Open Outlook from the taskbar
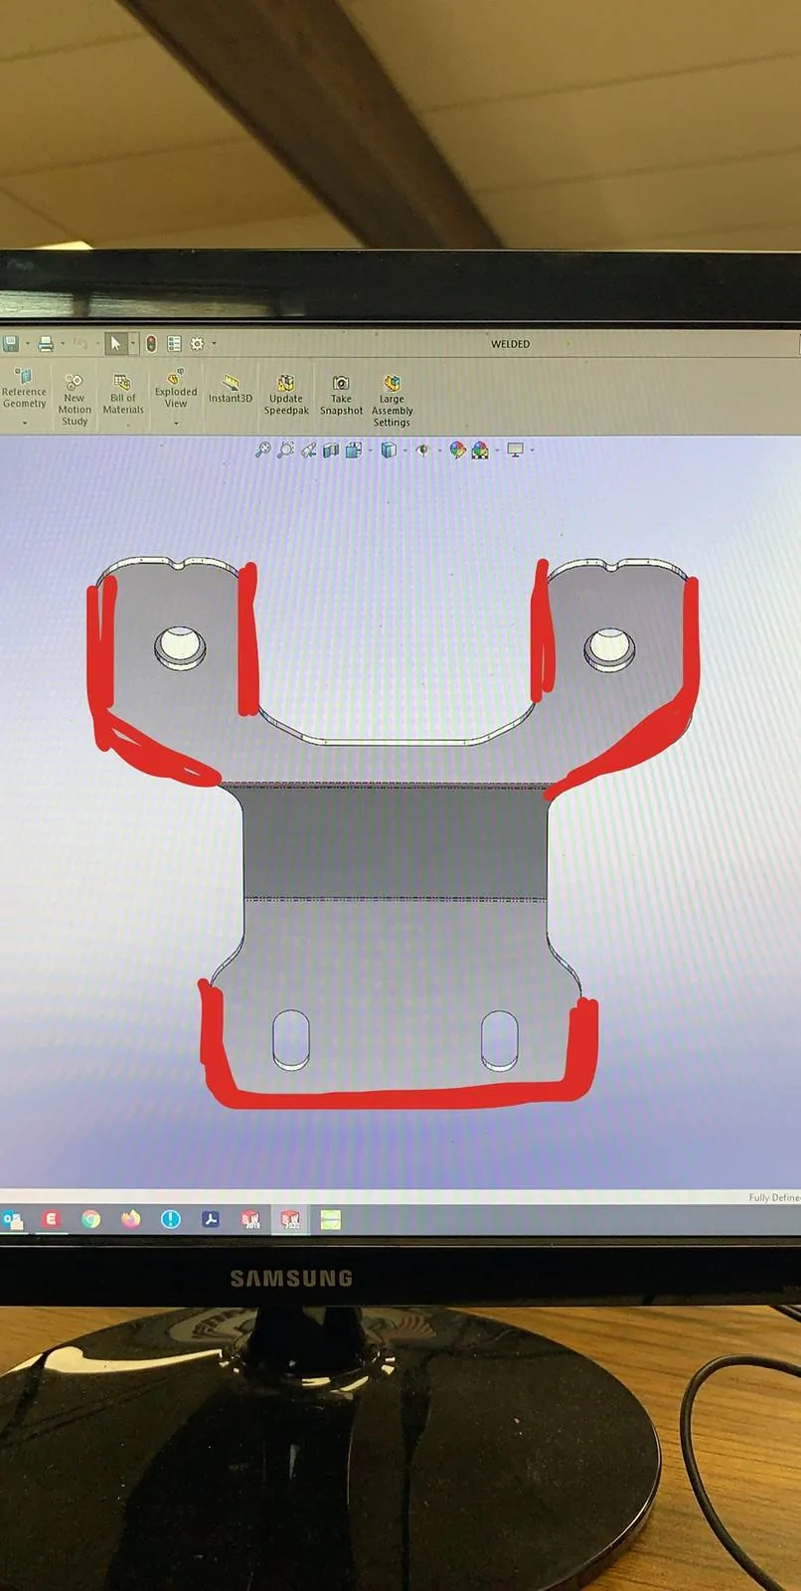 12,1219
